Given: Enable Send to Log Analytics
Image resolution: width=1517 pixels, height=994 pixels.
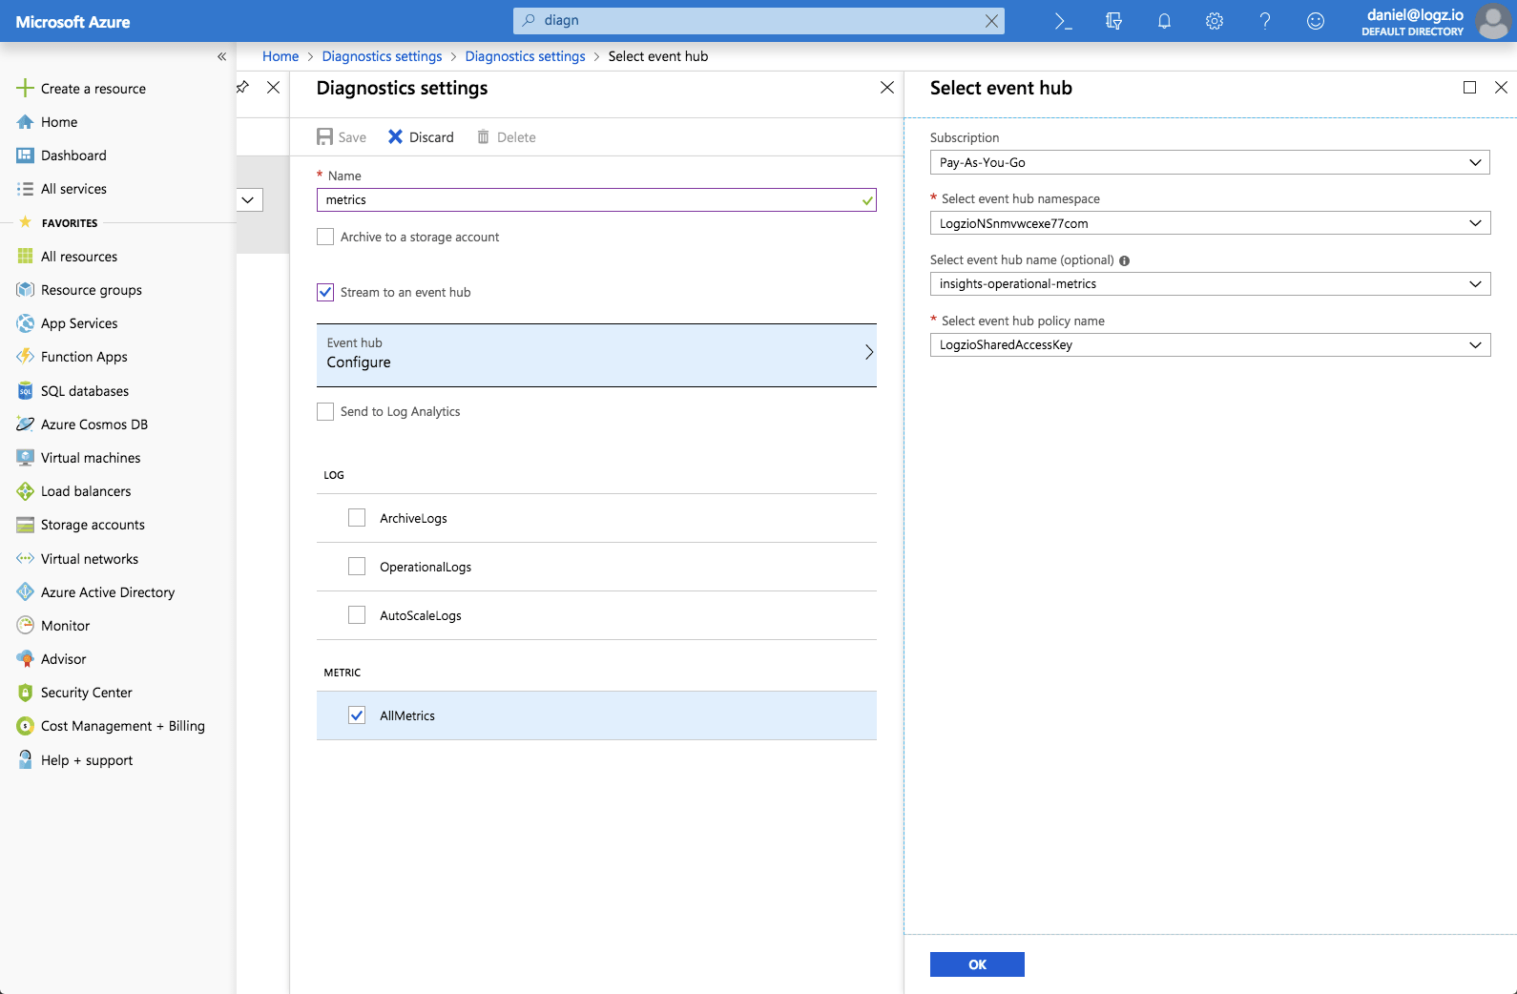Looking at the screenshot, I should click(325, 411).
